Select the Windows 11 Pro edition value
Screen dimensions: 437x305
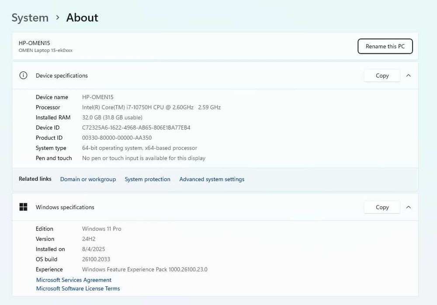(x=102, y=229)
